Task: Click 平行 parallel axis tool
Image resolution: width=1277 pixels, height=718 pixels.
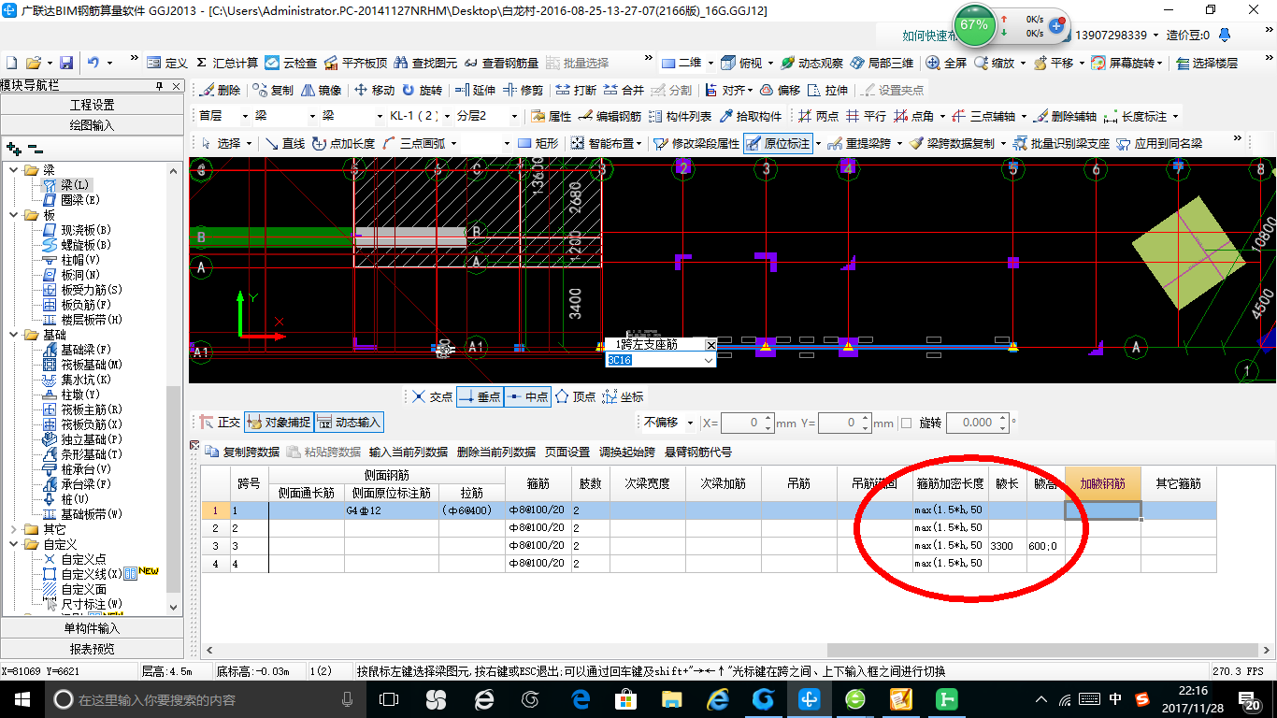Action: (866, 116)
